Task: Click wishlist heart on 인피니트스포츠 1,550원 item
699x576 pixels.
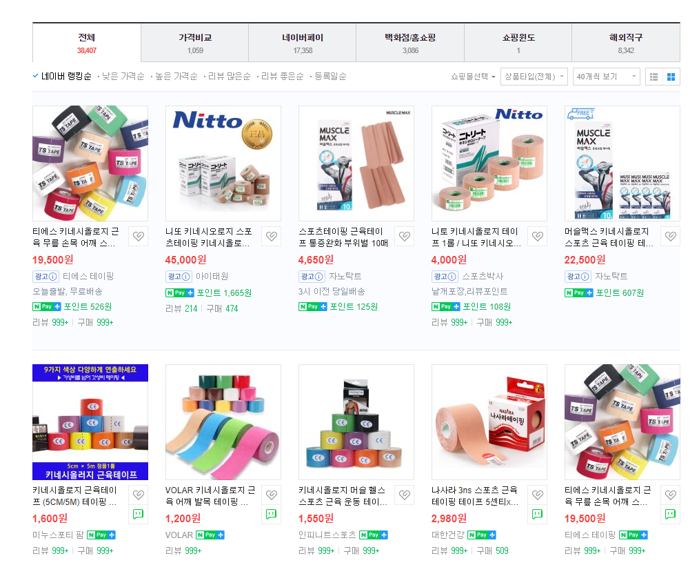Action: (405, 495)
